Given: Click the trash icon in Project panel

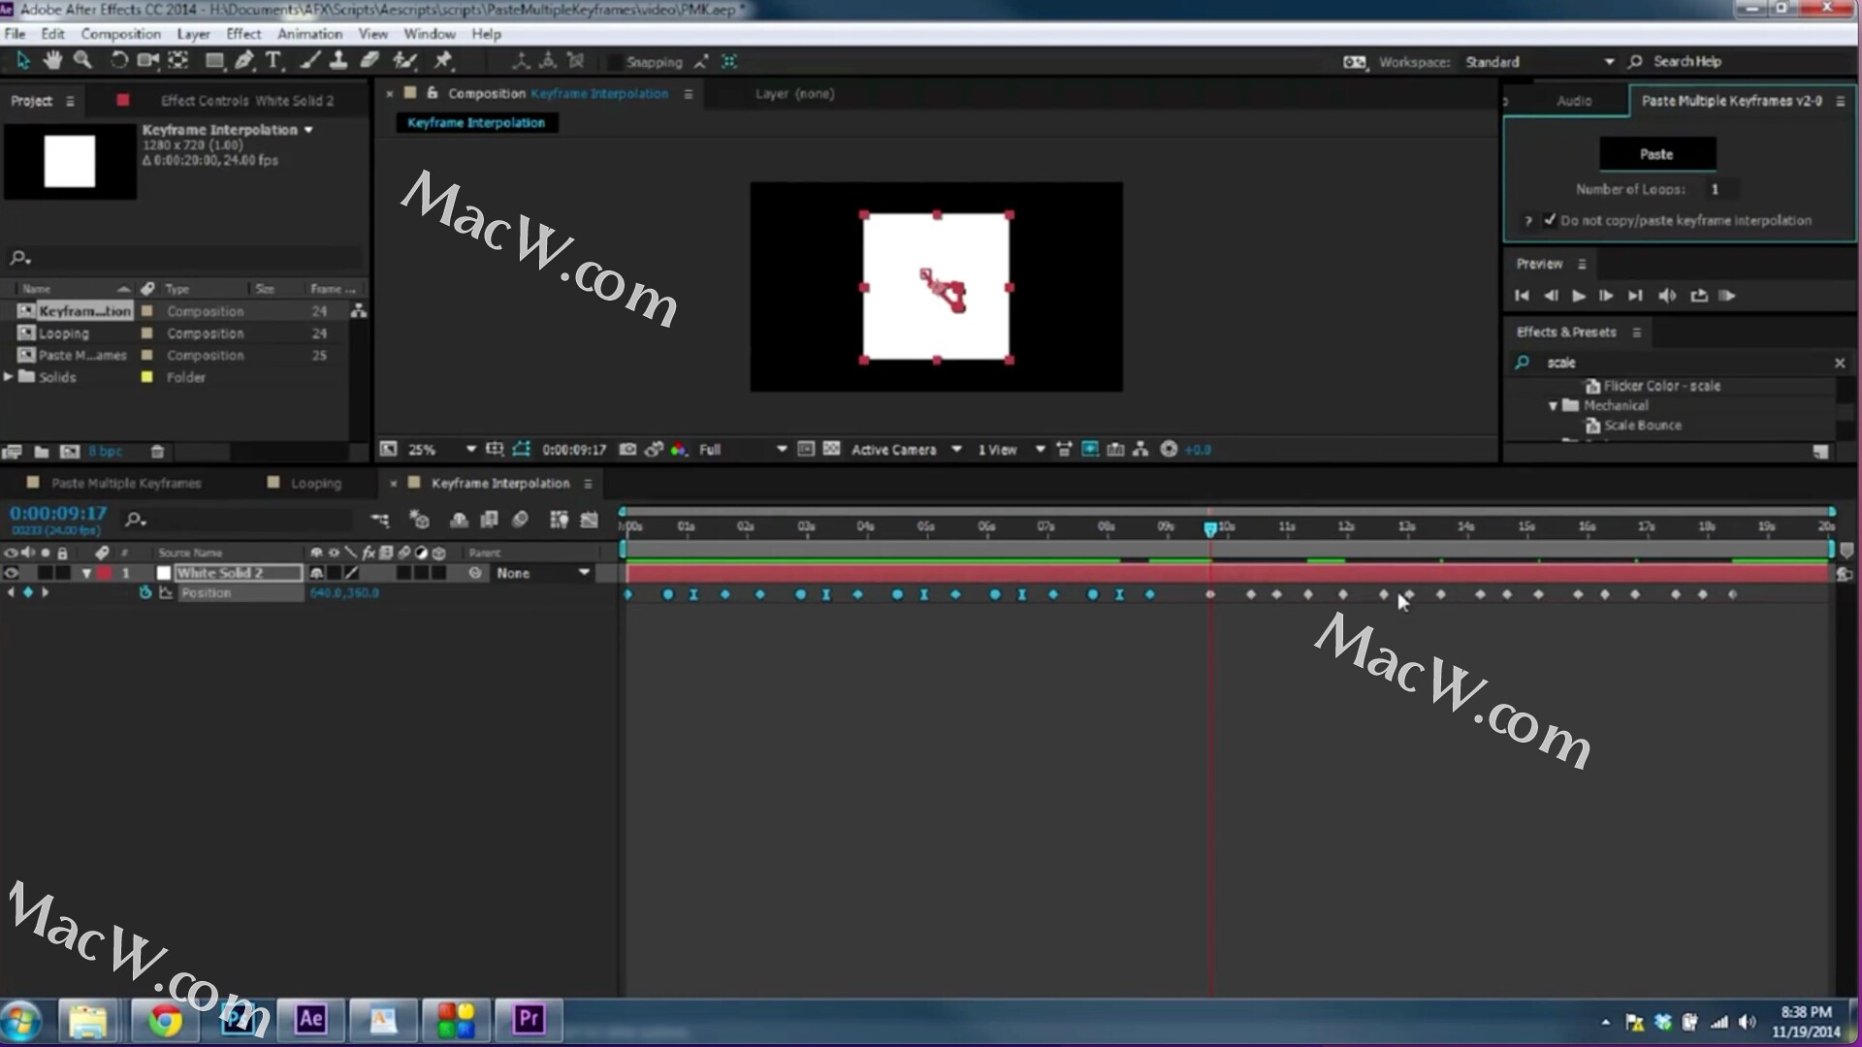Looking at the screenshot, I should (157, 452).
